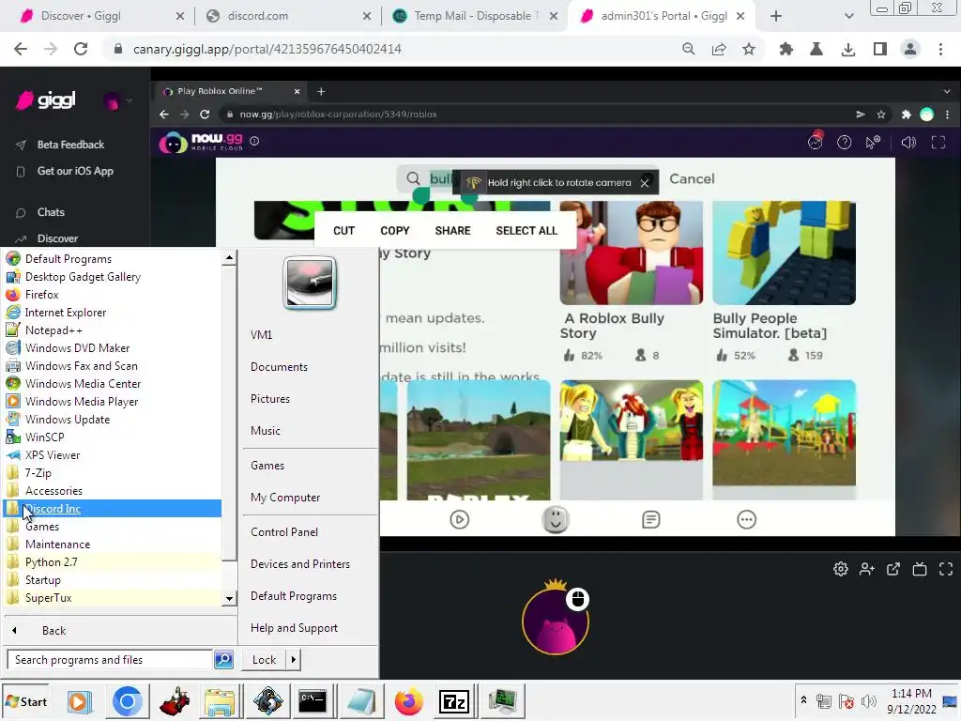Expand the Chrome tab search chevron
Viewport: 961px width, 721px height.
click(x=848, y=16)
